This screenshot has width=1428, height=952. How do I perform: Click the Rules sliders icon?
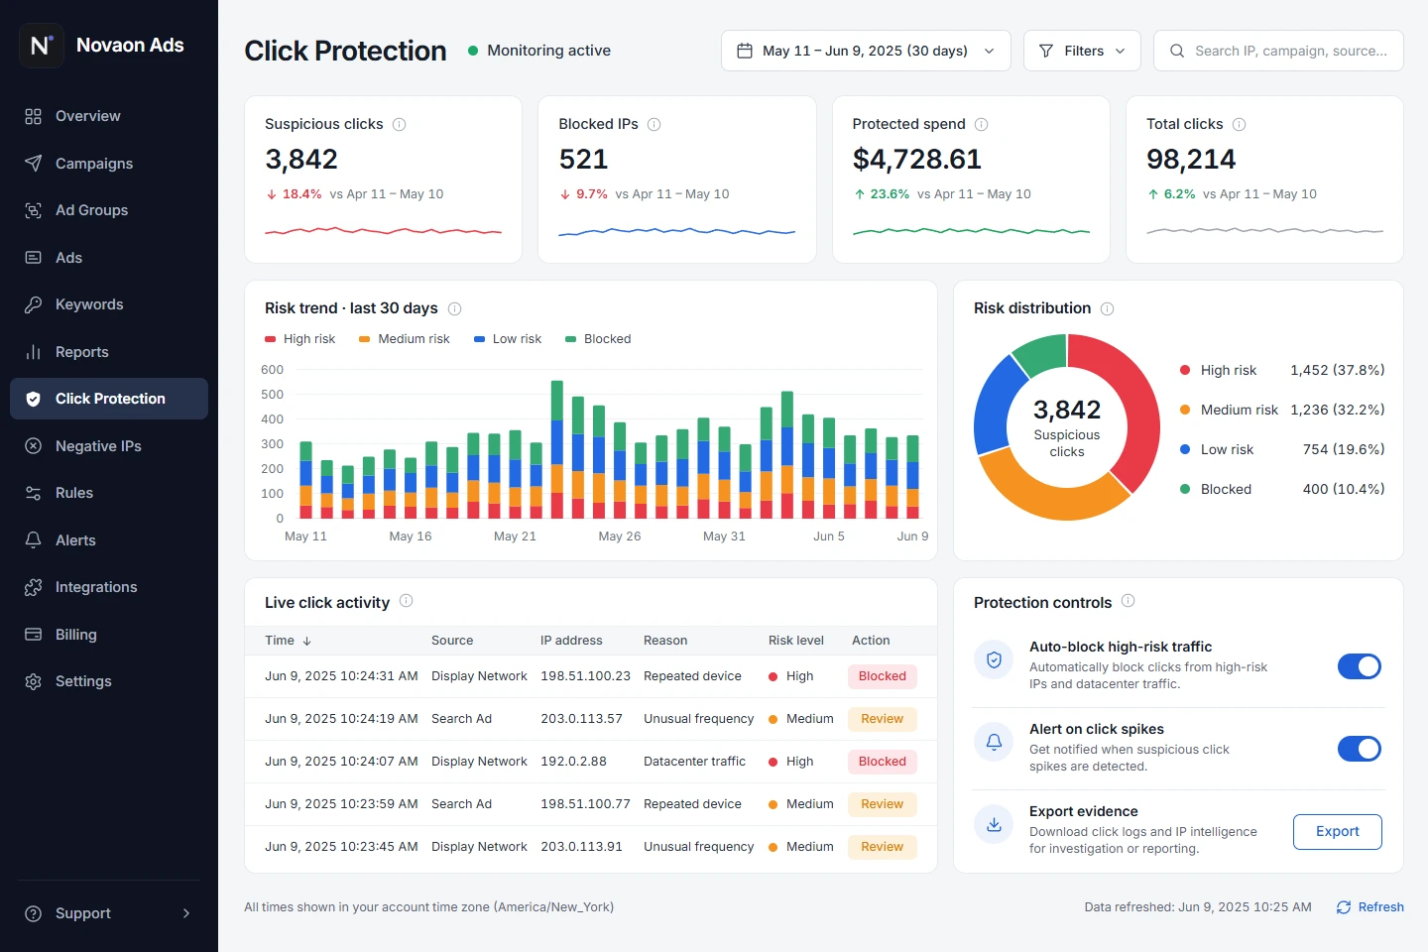[x=33, y=493]
